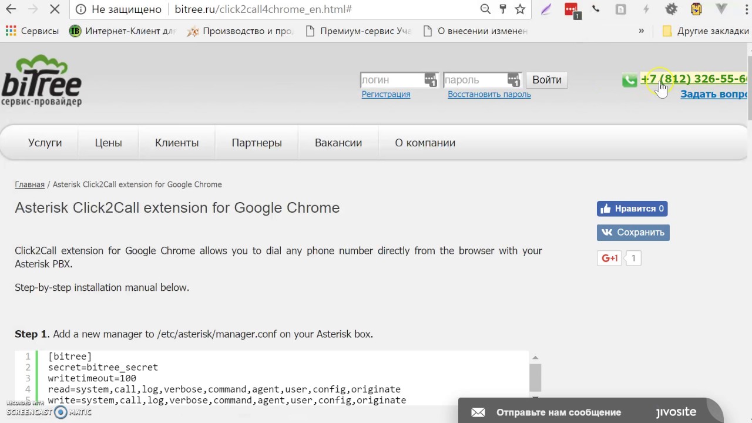Click LastPass icon inside пароль field
This screenshot has width=752, height=423.
pos(513,80)
